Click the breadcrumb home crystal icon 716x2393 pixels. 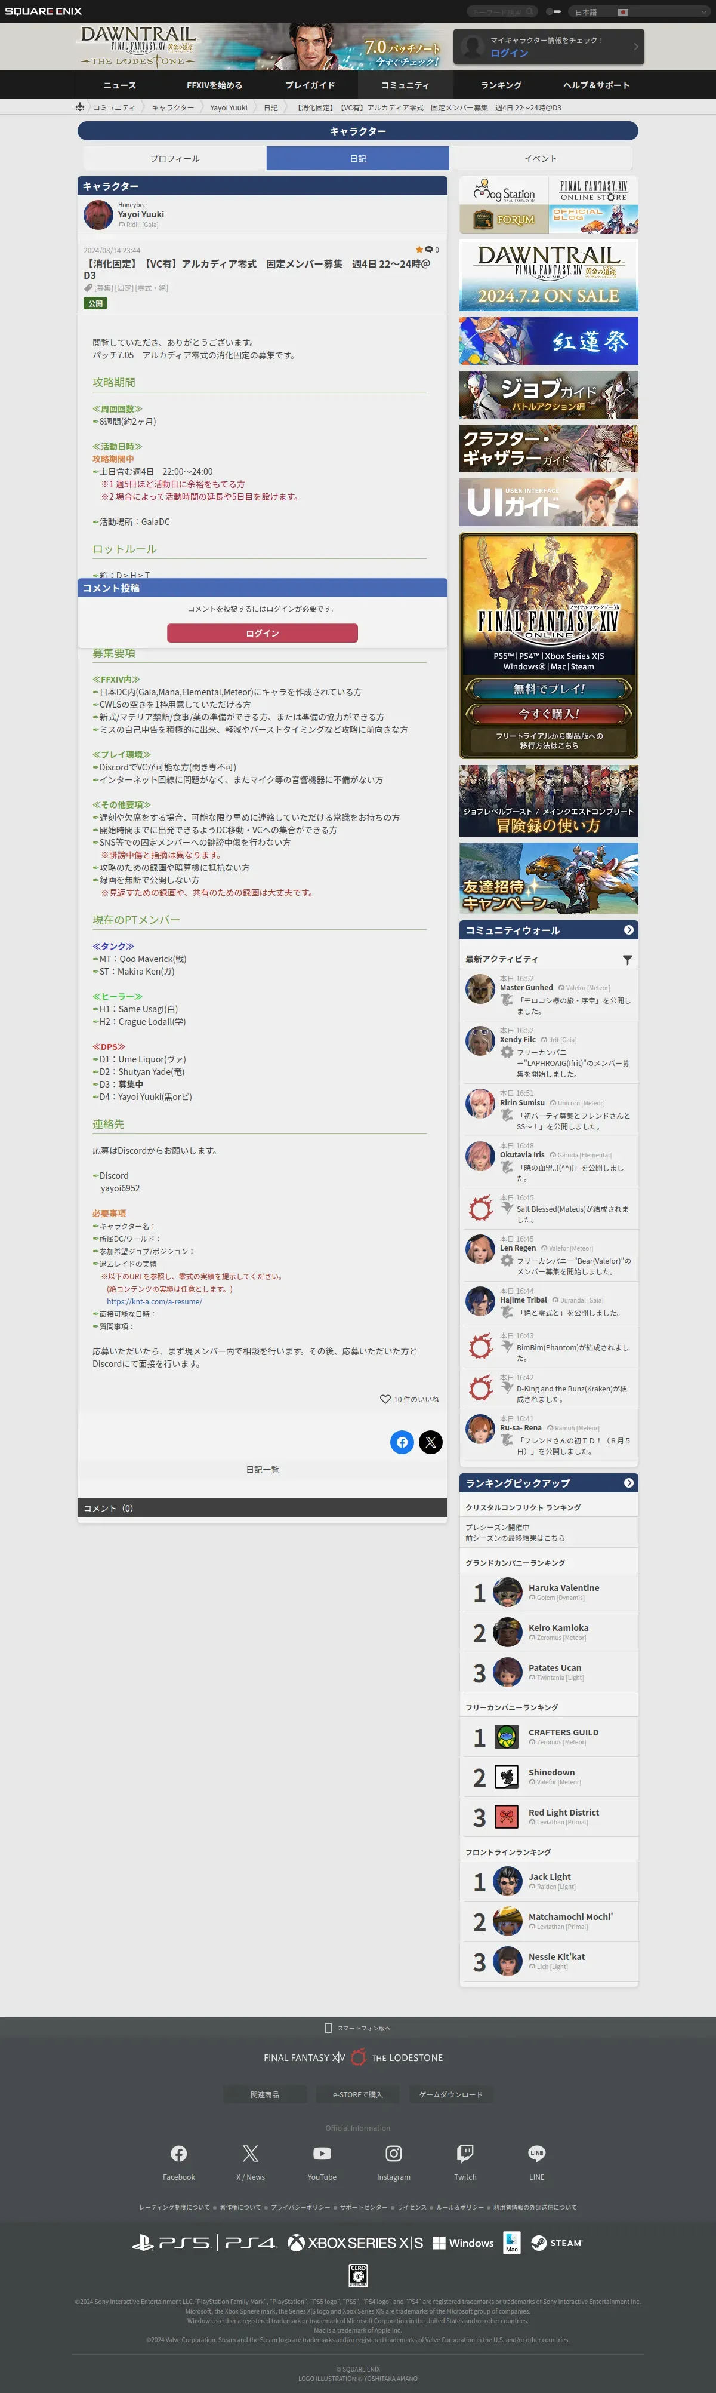pos(80,107)
